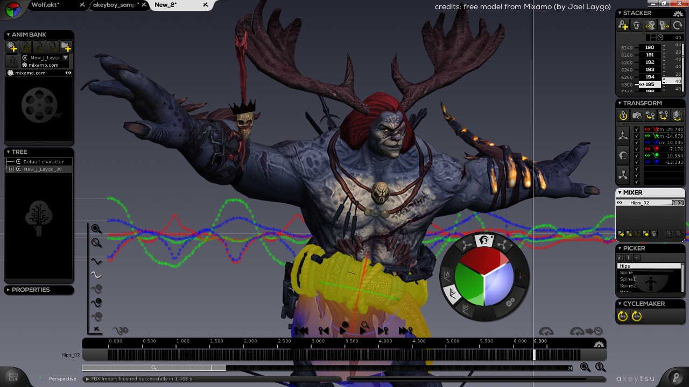
Task: Uncheck the first Transform channel checkbox
Action: coord(637,130)
